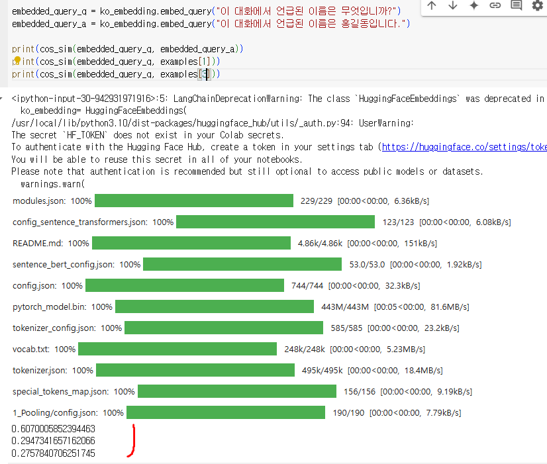The image size is (547, 464).
Task: Add a comment using the comment icon
Action: (x=517, y=5)
